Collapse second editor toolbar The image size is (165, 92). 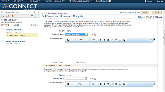(x=151, y=85)
